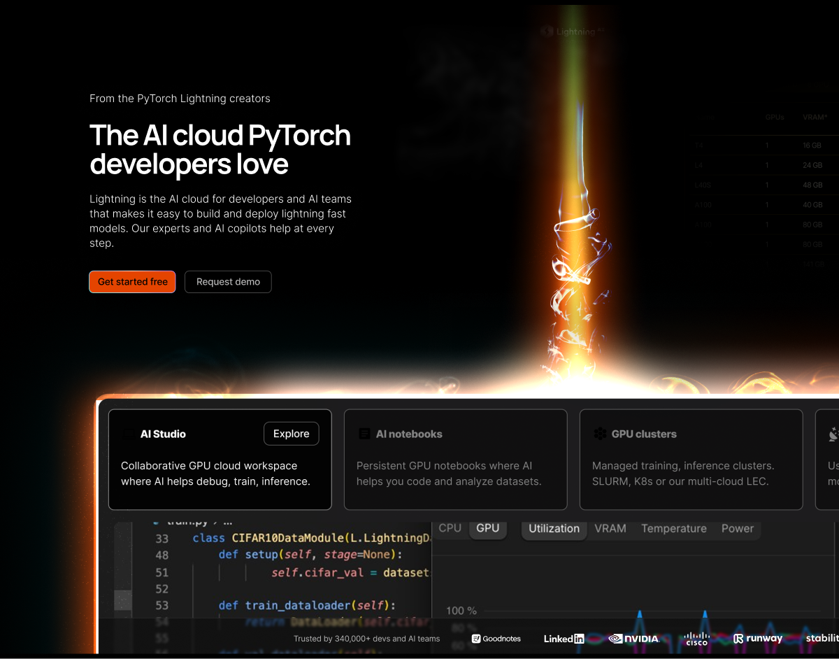This screenshot has width=839, height=659.
Task: Click the '16 GB' cell in faded table
Action: click(812, 146)
